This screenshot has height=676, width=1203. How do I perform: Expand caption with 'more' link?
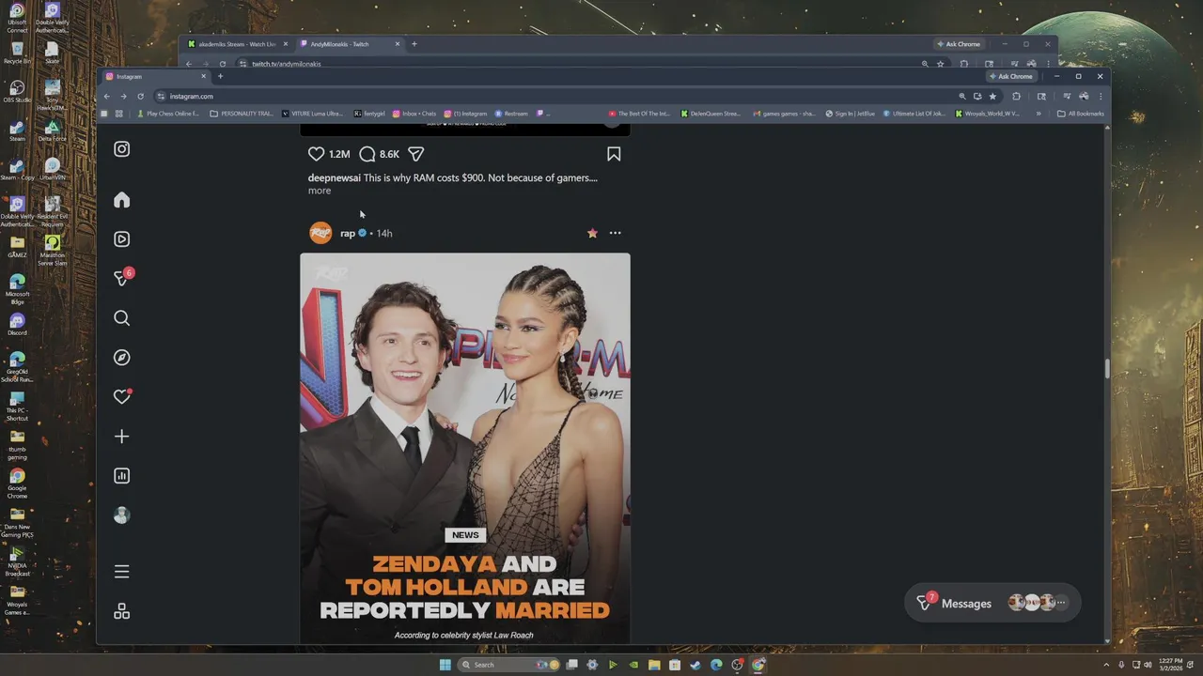coord(320,191)
